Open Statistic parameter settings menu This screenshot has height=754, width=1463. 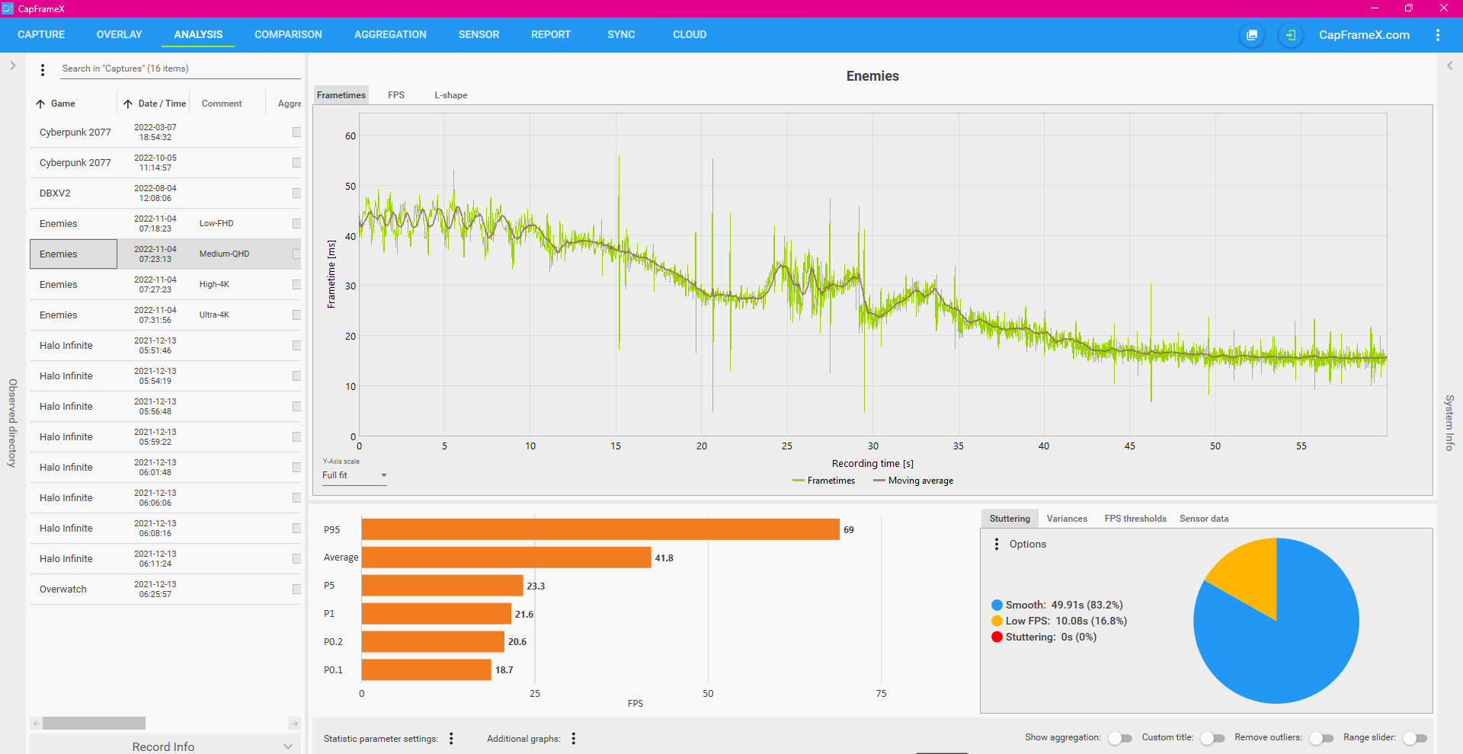click(451, 738)
